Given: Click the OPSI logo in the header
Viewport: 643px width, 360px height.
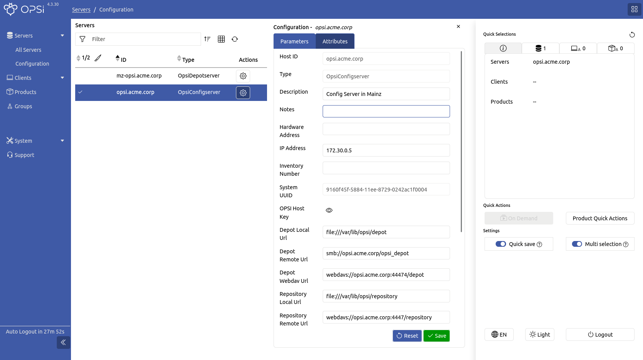Looking at the screenshot, I should pyautogui.click(x=24, y=9).
